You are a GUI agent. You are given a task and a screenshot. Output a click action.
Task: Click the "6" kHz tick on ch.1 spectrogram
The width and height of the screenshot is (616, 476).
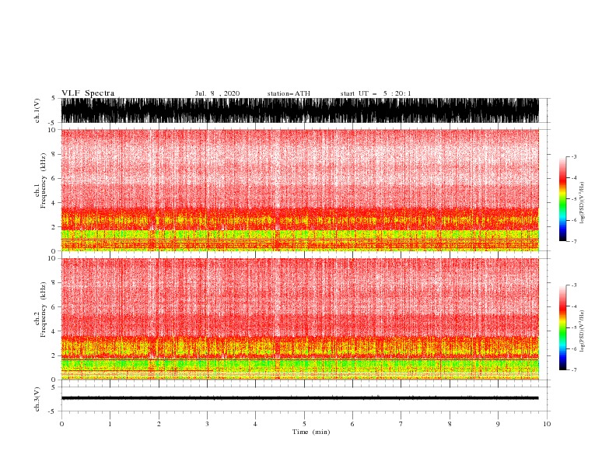click(x=54, y=178)
